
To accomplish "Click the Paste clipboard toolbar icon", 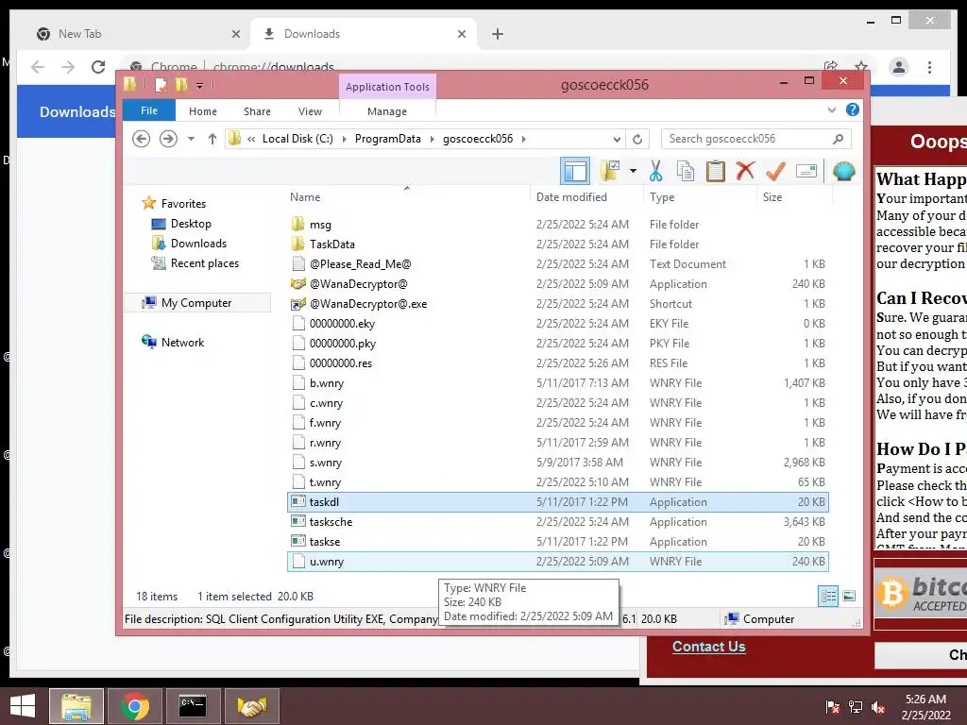I will [716, 171].
